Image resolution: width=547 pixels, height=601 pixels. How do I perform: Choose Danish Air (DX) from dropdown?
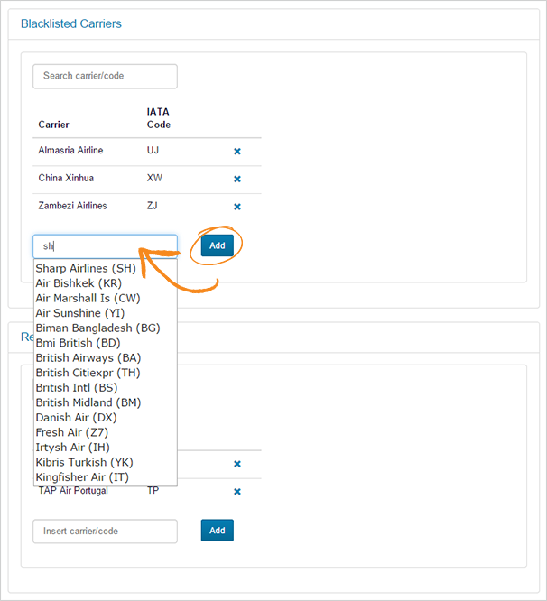(76, 418)
